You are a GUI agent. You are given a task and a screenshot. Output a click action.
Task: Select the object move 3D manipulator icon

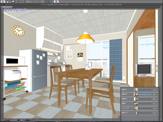click(14, 10)
